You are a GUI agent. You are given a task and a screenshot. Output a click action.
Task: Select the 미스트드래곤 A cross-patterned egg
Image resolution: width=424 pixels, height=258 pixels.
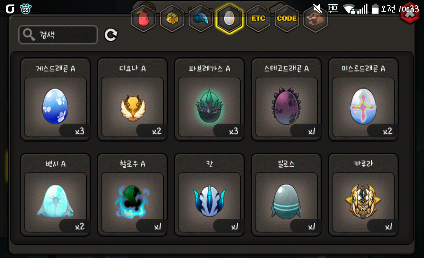[x=363, y=100]
